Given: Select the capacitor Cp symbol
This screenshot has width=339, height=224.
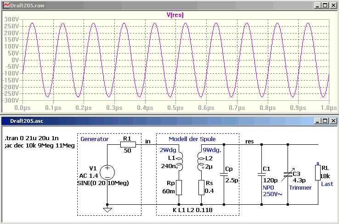Looking at the screenshot, I should tap(224, 175).
